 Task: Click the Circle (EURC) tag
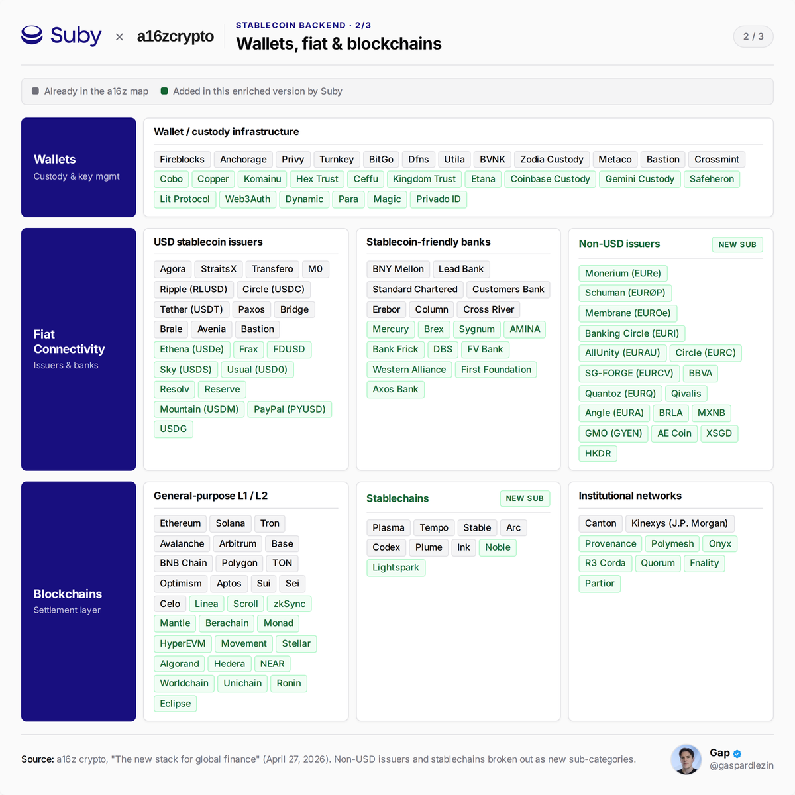tap(706, 353)
